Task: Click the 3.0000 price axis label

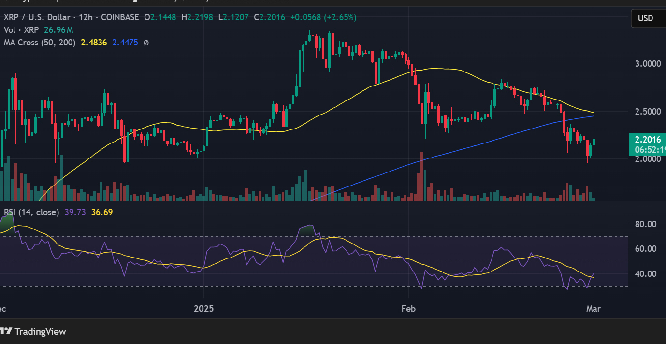Action: (648, 63)
